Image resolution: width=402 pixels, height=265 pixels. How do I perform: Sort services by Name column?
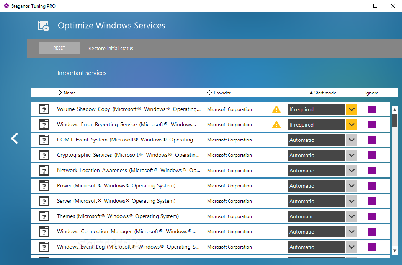[66, 93]
